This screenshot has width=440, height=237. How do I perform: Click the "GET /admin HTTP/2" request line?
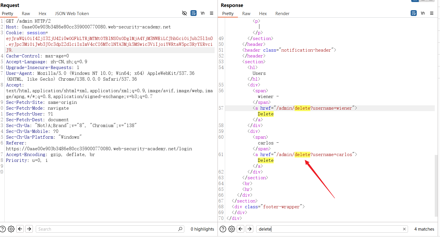click(28, 21)
